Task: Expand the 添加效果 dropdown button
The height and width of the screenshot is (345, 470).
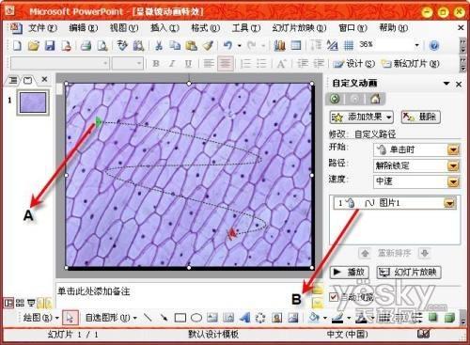Action: pos(362,118)
